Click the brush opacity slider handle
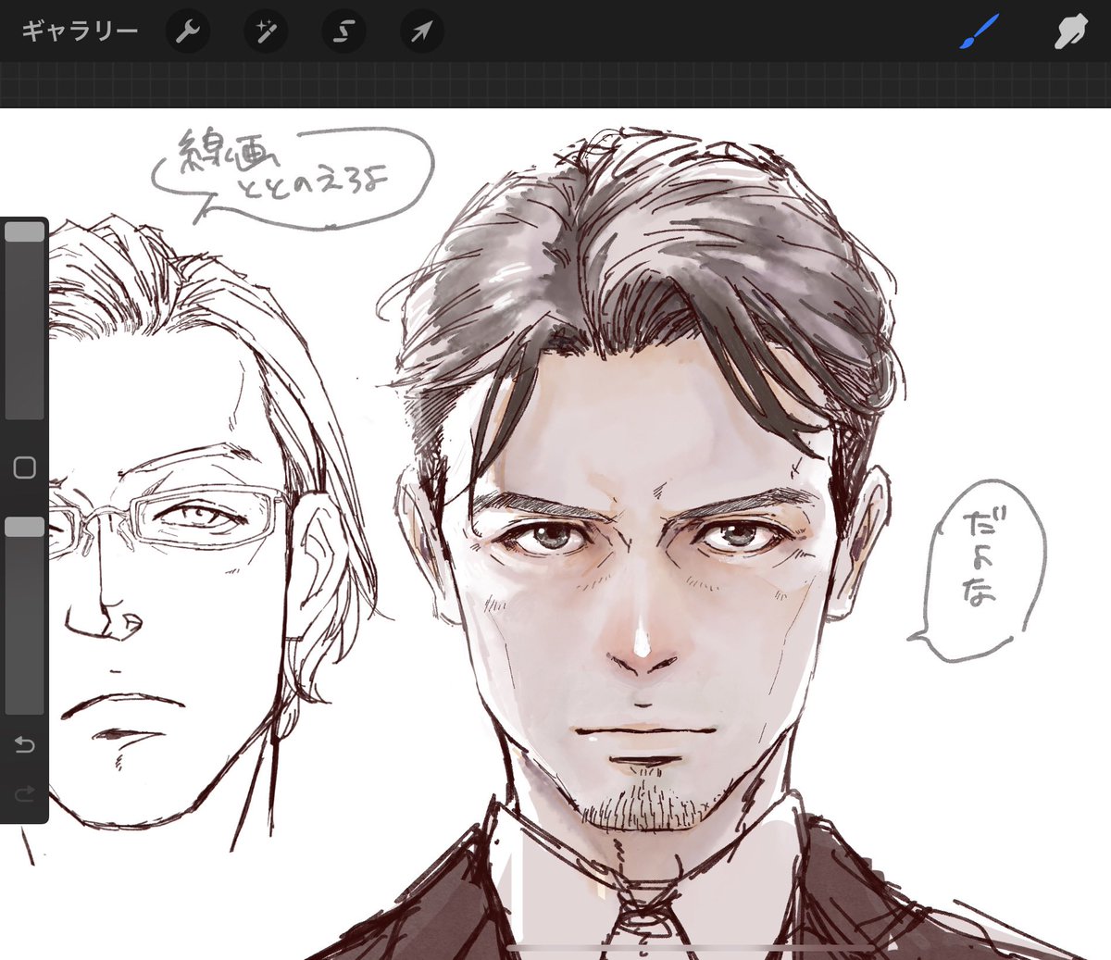The height and width of the screenshot is (960, 1111). 25,527
